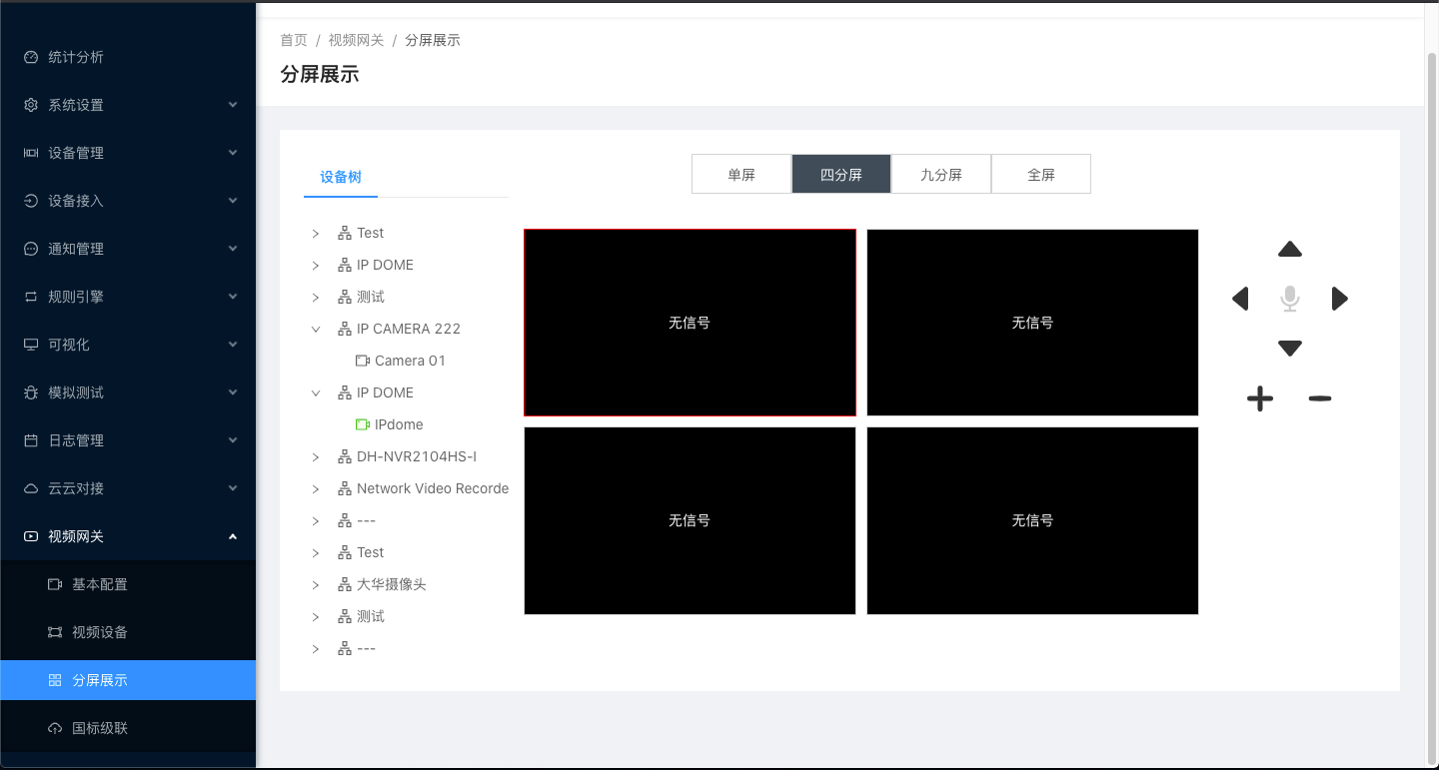Expand the DH-NVR2104HS-I device node
Image resolution: width=1439 pixels, height=770 pixels.
[316, 456]
